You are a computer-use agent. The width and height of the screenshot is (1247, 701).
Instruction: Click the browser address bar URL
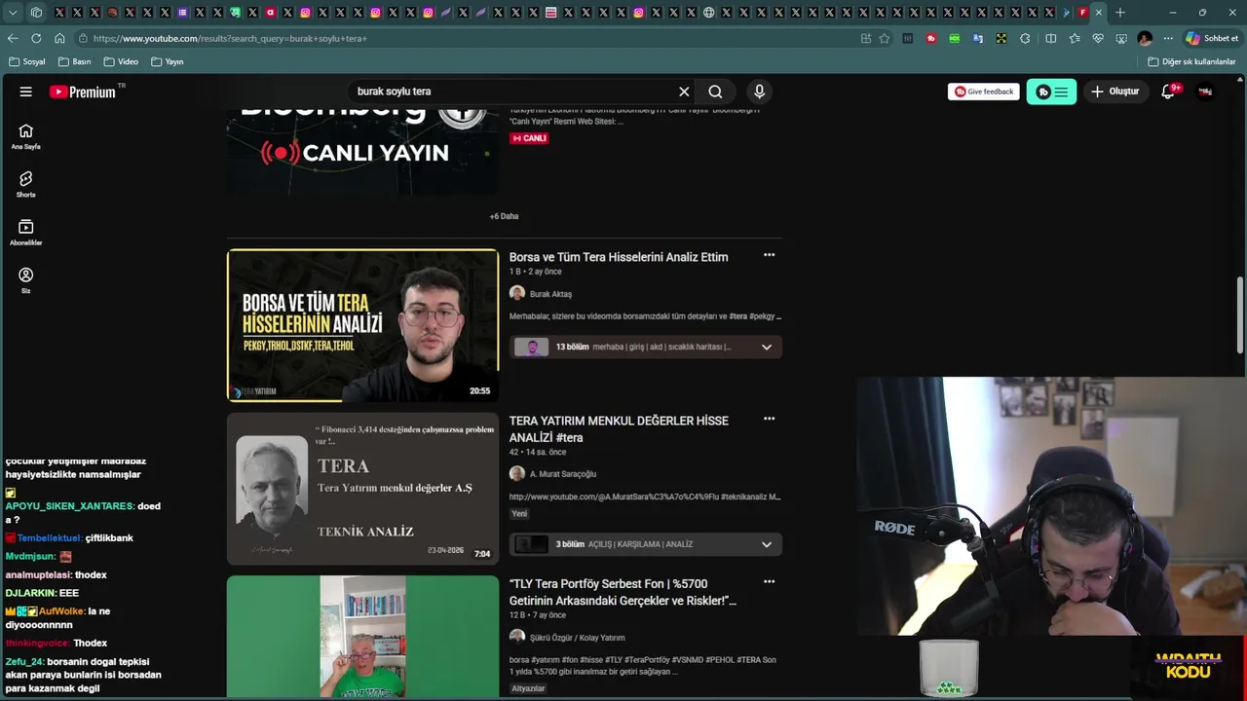point(230,38)
